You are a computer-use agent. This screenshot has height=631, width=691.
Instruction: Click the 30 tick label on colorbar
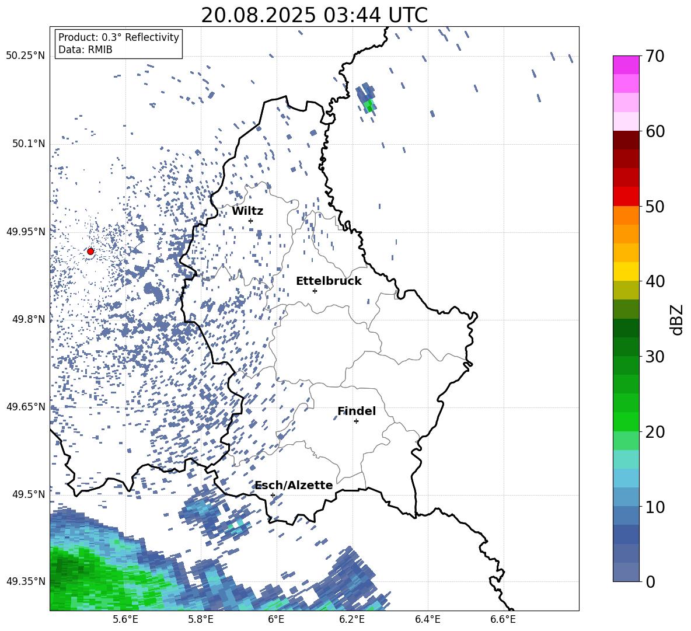pos(655,357)
